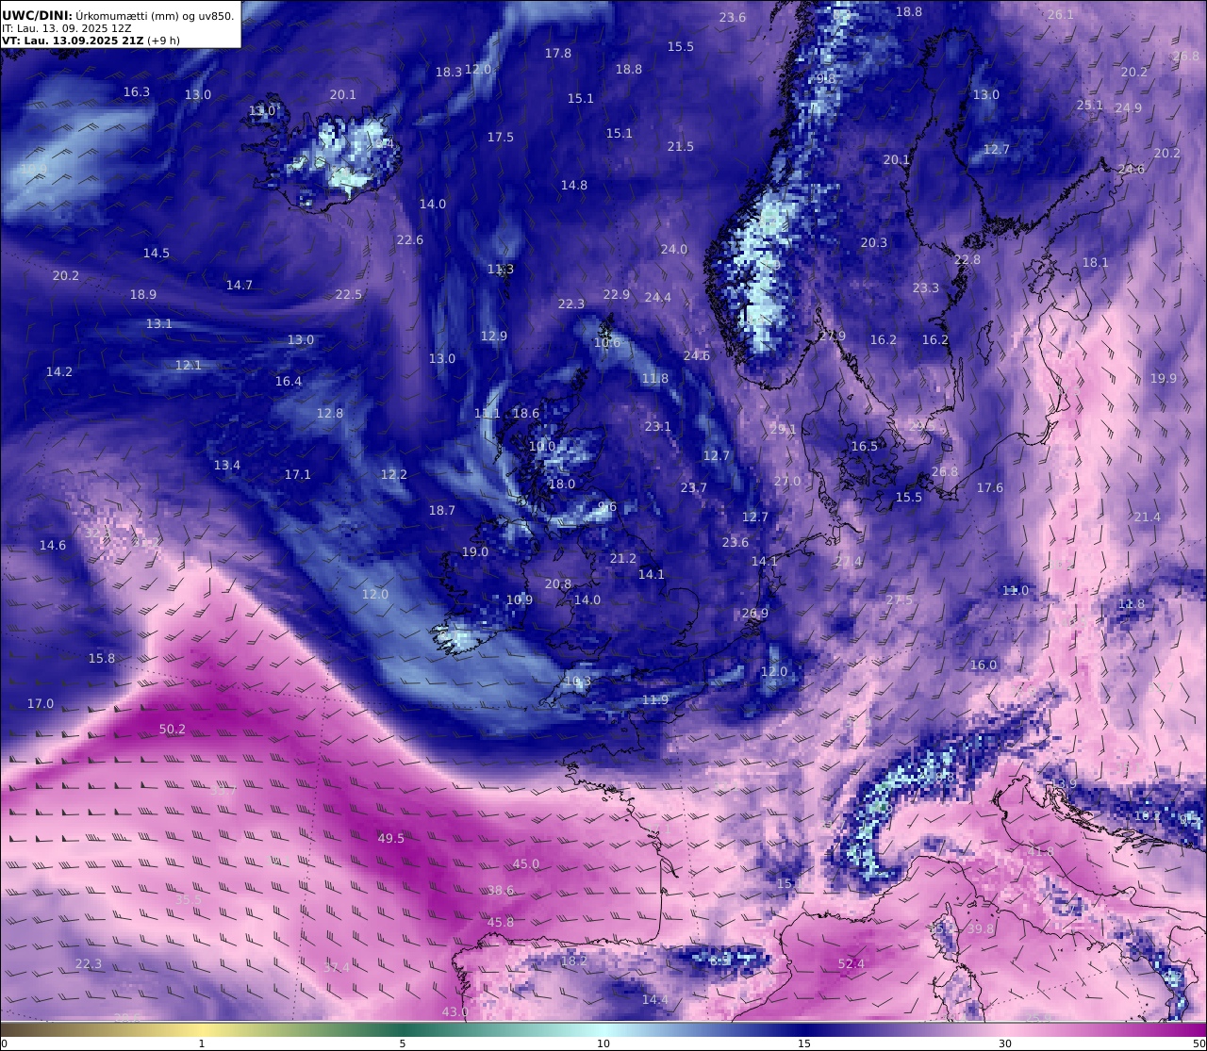Viewport: 1207px width, 1051px height.
Task: Click the 22.9 value in the Norwegian Sea
Action: click(617, 294)
